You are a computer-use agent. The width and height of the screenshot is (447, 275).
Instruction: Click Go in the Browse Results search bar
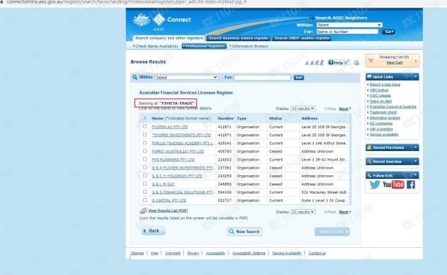pos(299,78)
